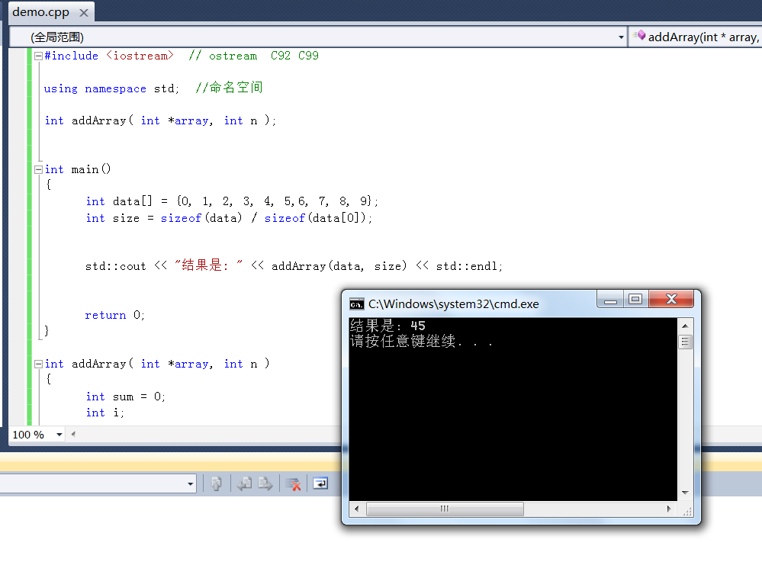Click the //命名空间 comment

click(229, 88)
